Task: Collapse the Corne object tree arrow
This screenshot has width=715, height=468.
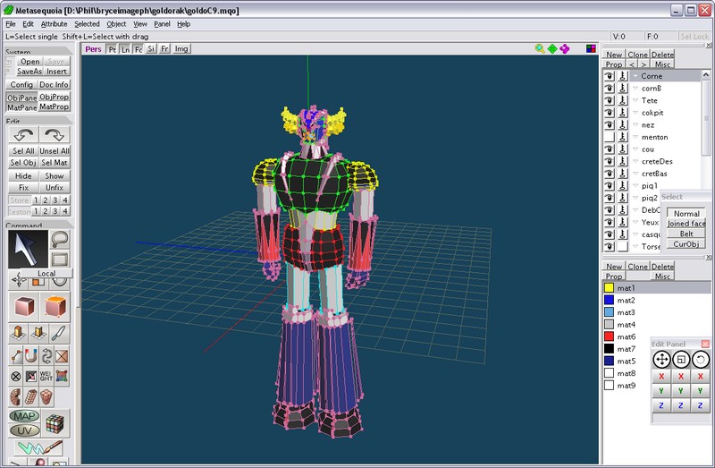Action: coord(635,76)
